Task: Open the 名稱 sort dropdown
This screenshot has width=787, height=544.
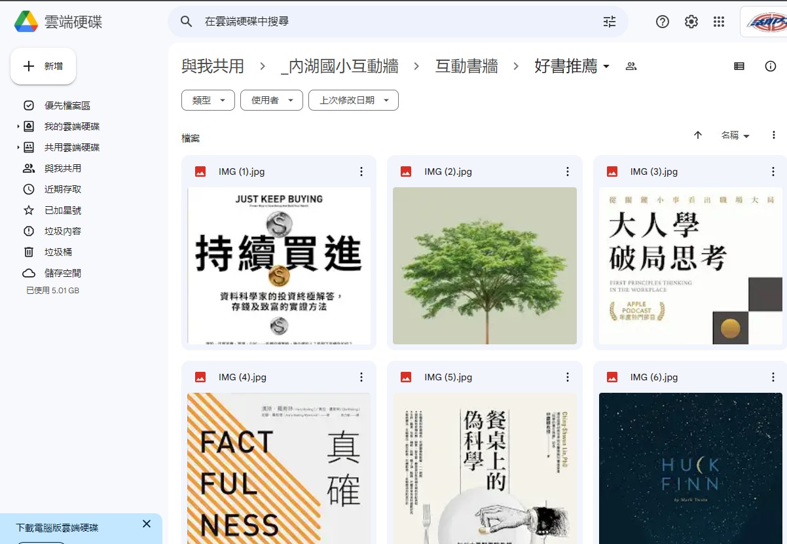Action: pyautogui.click(x=735, y=135)
